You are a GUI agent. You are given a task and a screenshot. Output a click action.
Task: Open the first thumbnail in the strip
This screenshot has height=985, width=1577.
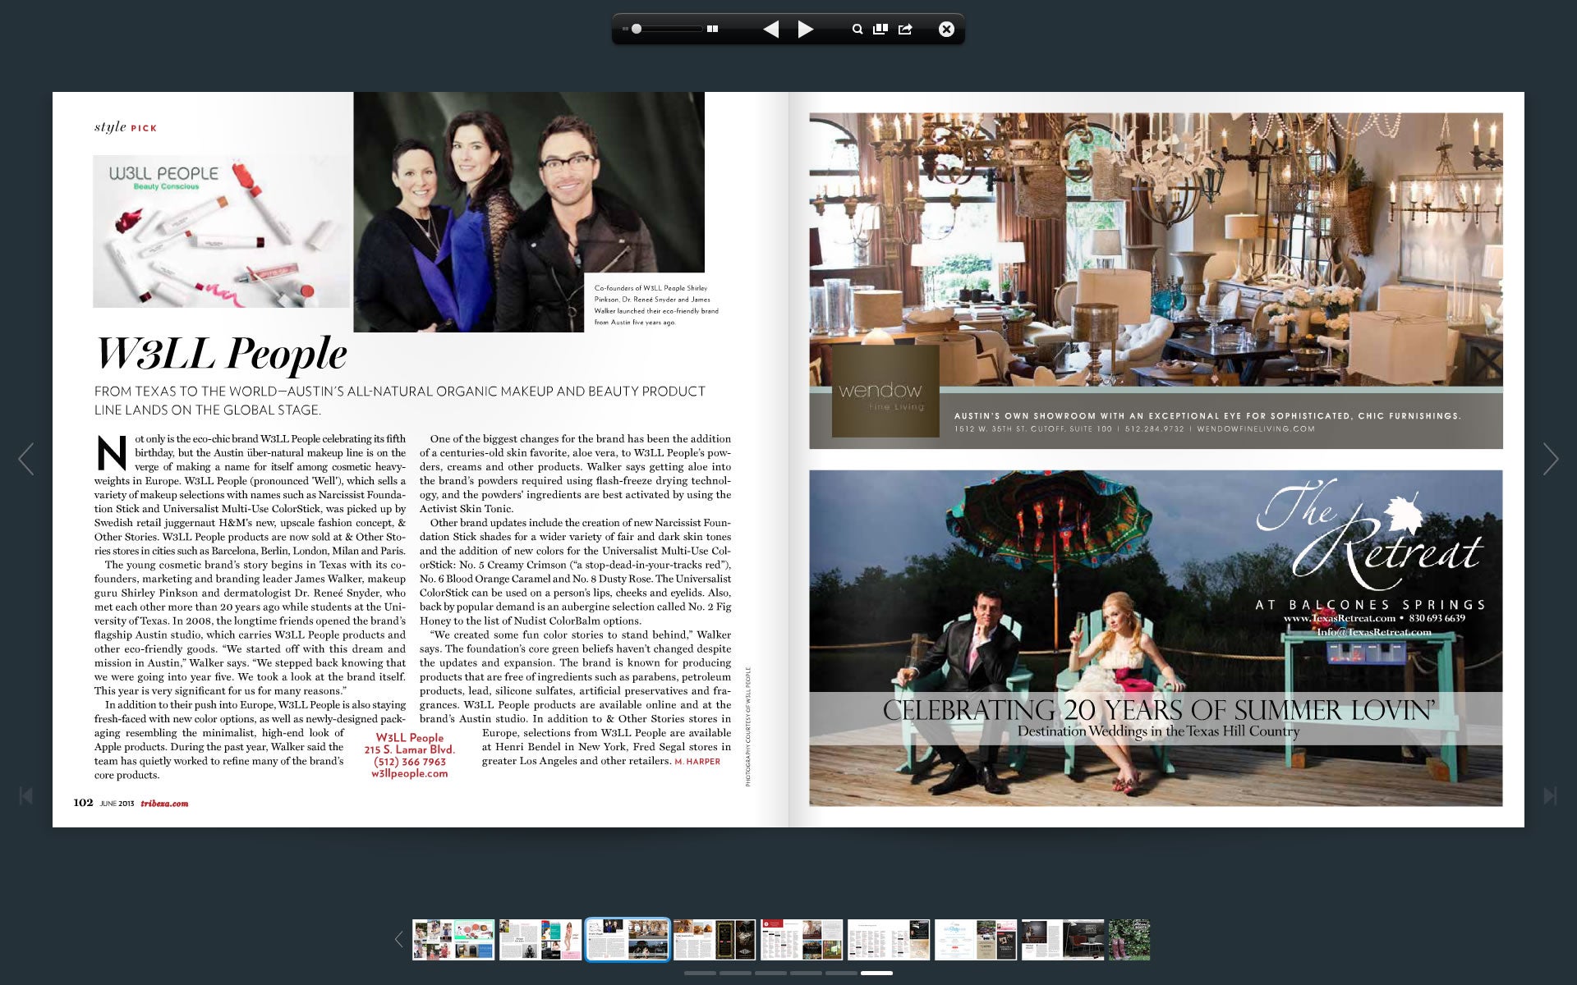(453, 940)
